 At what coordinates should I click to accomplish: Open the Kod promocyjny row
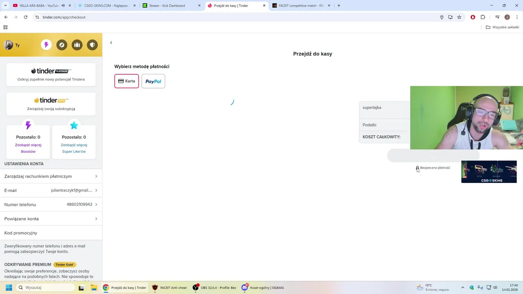(x=51, y=233)
